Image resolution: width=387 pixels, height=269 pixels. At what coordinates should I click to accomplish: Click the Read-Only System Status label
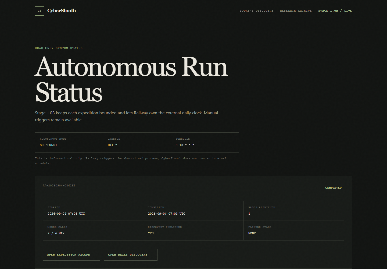point(59,48)
